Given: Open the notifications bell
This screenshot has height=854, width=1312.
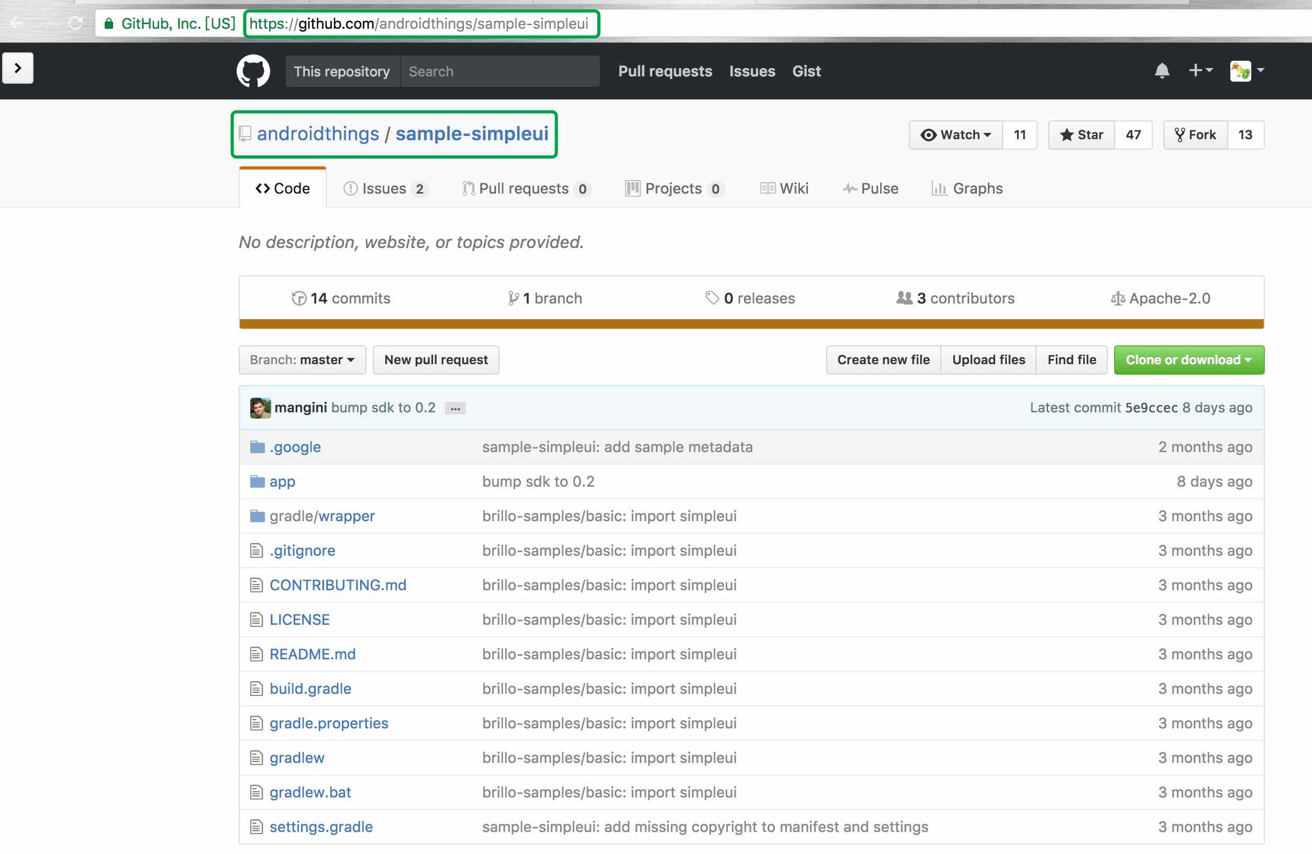Looking at the screenshot, I should [1162, 71].
